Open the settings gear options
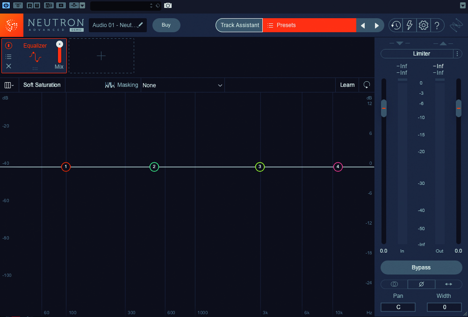 coord(423,25)
